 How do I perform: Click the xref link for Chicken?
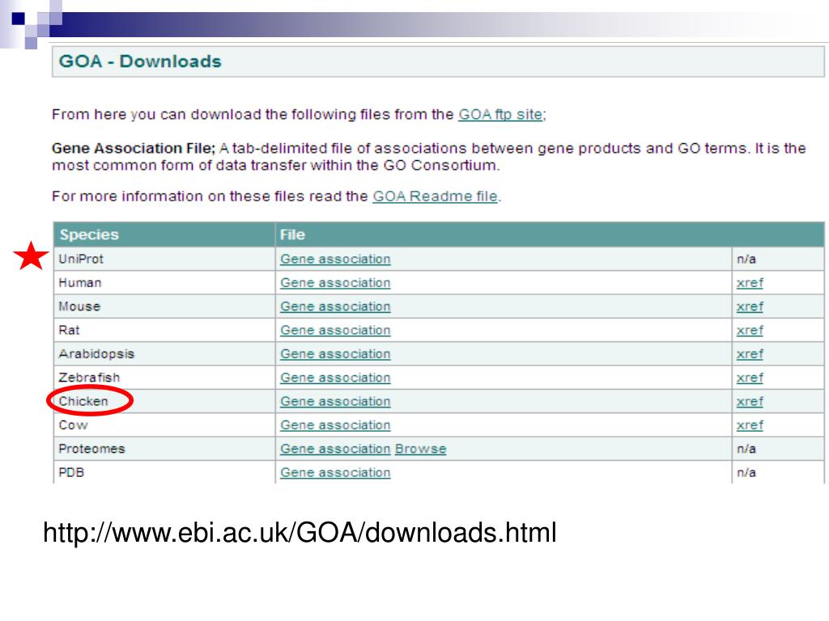coord(750,402)
